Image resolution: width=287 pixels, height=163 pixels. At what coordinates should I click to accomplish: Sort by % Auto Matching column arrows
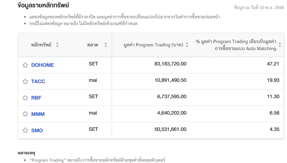tap(280, 45)
